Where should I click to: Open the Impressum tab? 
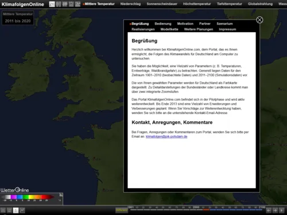click(227, 29)
